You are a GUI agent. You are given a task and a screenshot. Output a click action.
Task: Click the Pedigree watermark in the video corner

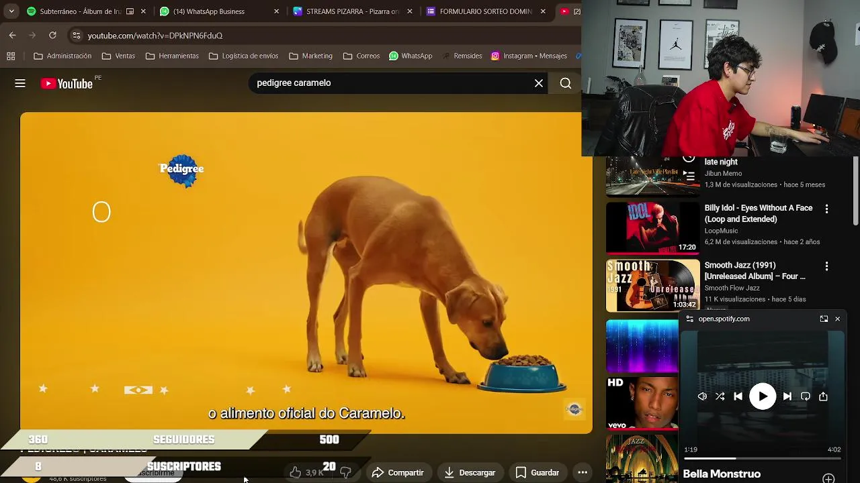[x=574, y=409]
